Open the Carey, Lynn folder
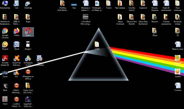 coord(28,88)
